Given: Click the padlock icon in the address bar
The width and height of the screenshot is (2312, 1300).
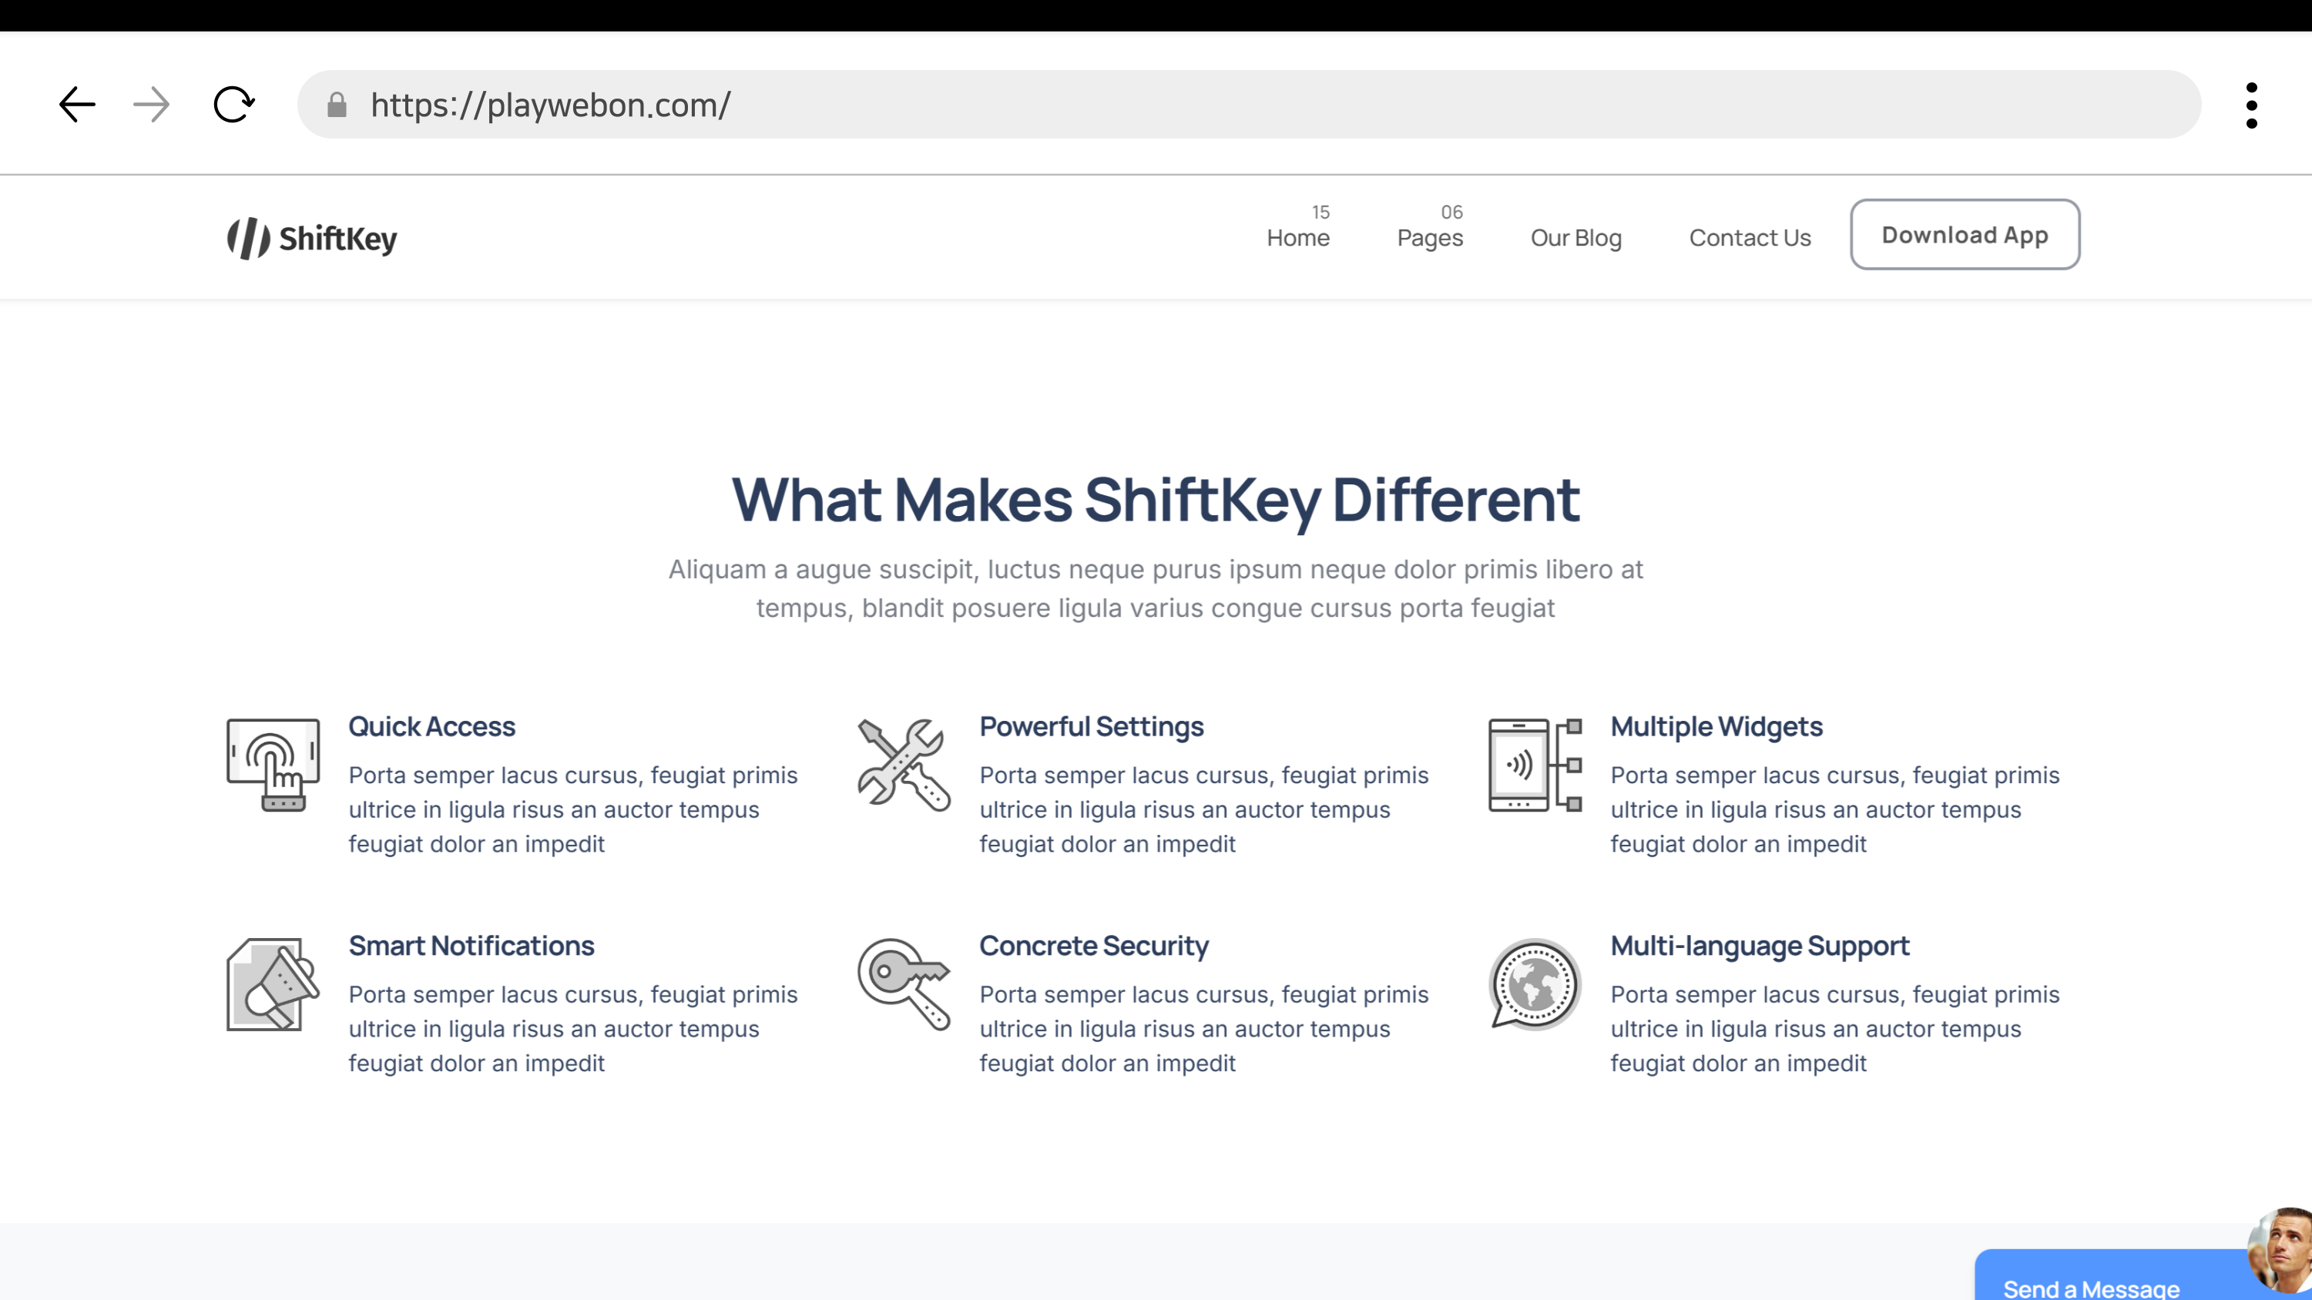Looking at the screenshot, I should click(337, 105).
